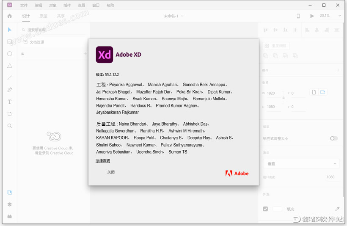Screen dimensions: 347x226
Task: Select the Zoom magnifier tool
Action: (9, 126)
